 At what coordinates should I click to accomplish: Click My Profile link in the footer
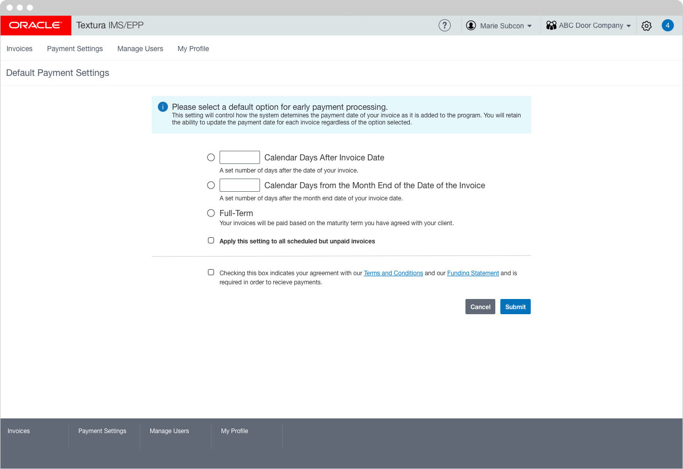click(x=235, y=431)
